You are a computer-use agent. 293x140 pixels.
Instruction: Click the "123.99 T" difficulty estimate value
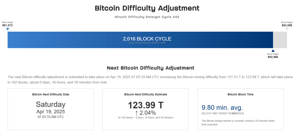pyautogui.click(x=146, y=105)
